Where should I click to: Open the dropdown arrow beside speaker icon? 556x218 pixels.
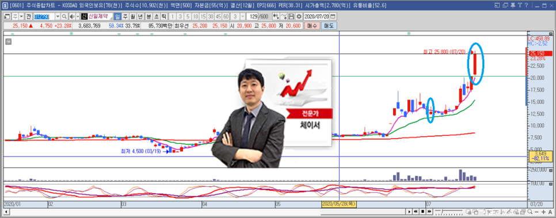(x=77, y=17)
